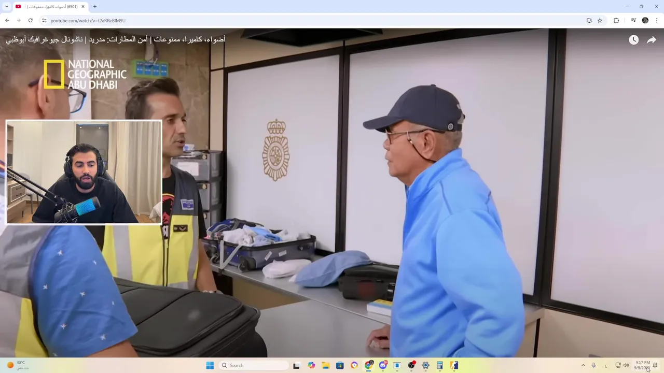The height and width of the screenshot is (373, 664).
Task: Open the orange circular app on taskbar
Action: click(x=354, y=365)
